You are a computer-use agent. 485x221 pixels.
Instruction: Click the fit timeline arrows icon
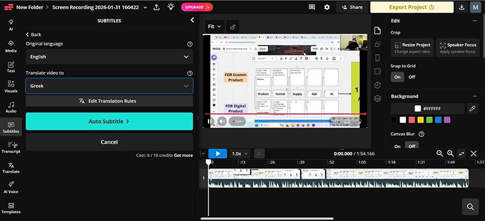coord(461,153)
